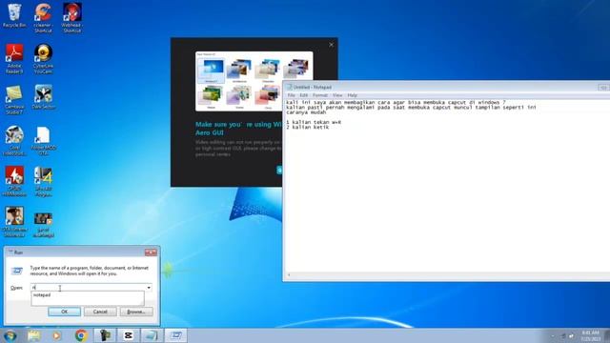
Task: Open the desktop shortcut with yellow number 4
Action: tap(43, 181)
